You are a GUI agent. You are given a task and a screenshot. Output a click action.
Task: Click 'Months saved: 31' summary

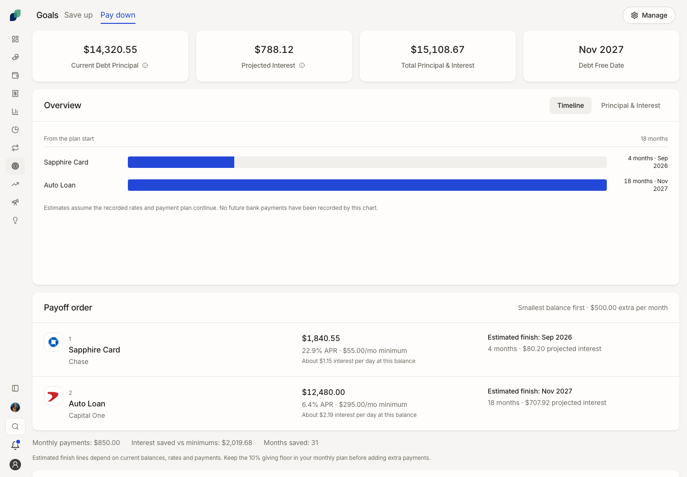point(291,443)
